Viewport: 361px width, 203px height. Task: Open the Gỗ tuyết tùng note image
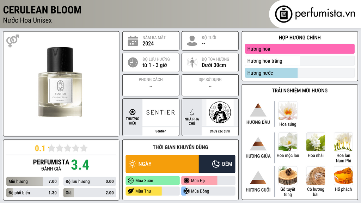pos(288,176)
